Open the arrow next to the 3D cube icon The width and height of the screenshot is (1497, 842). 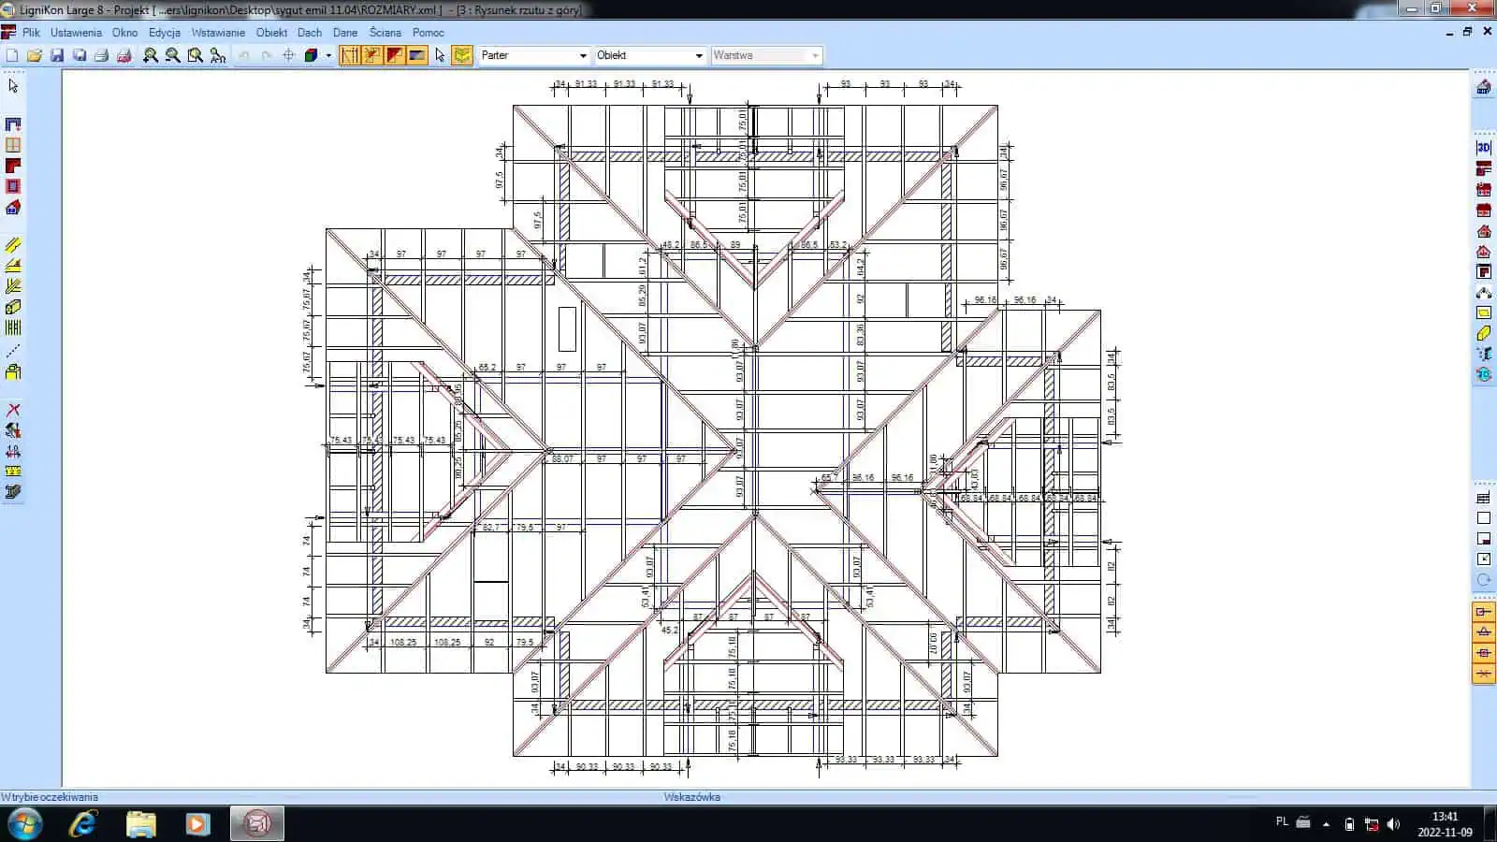point(328,56)
